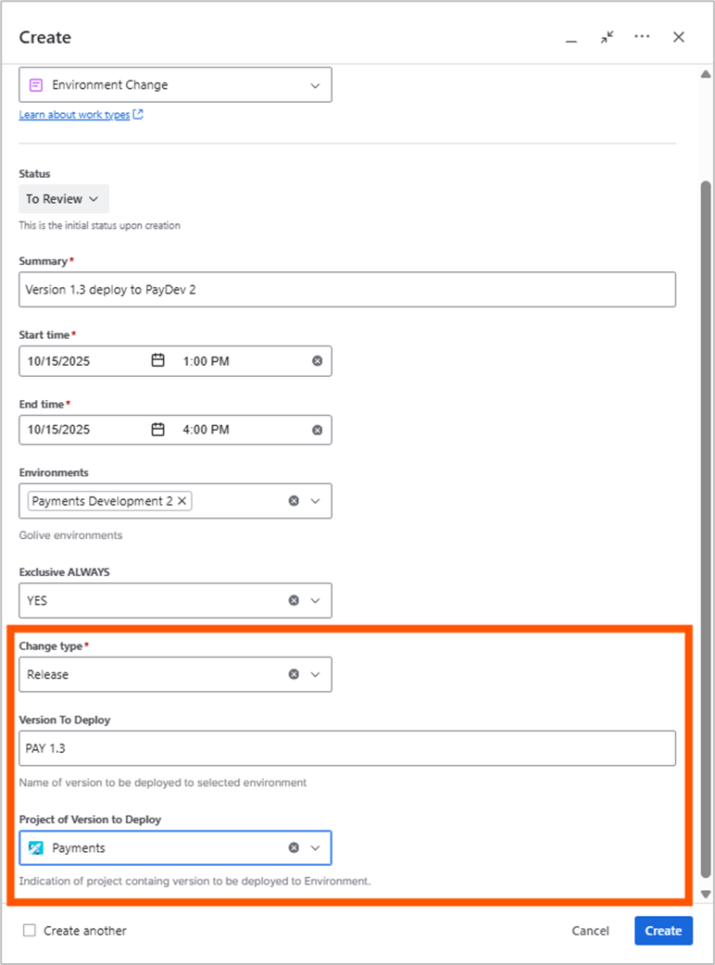This screenshot has width=715, height=965.
Task: Expand the Exclusive ALWAYS dropdown chevron
Action: coord(315,600)
